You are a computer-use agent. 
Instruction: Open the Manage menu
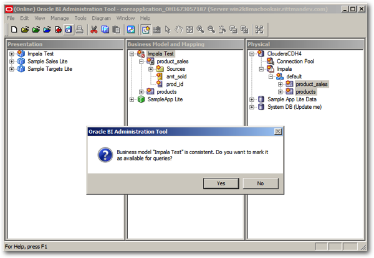click(x=60, y=18)
